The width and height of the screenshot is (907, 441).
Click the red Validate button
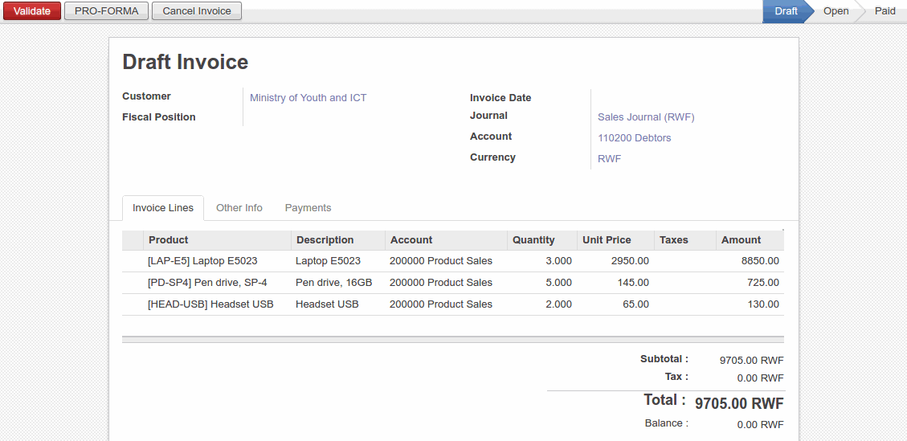click(31, 11)
